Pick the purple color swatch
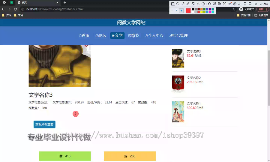The width and height of the screenshot is (270, 162). [210, 9]
